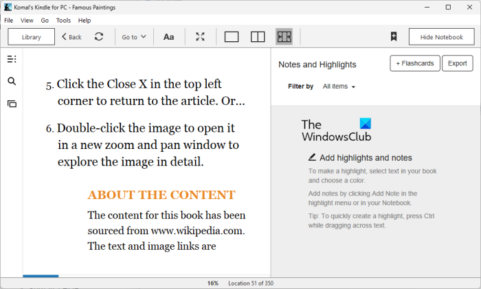Open font settings with Aa icon
Viewport: 481px width, 289px height.
coord(169,37)
